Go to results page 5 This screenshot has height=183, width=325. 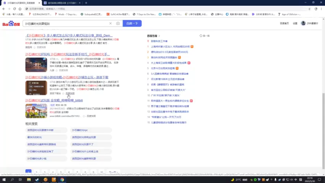[x=61, y=172]
